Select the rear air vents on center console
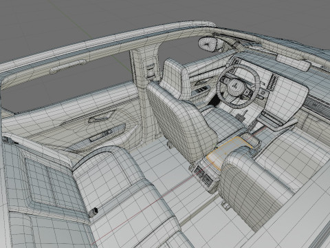The width and height of the screenshot is (330, 248). 204,176
